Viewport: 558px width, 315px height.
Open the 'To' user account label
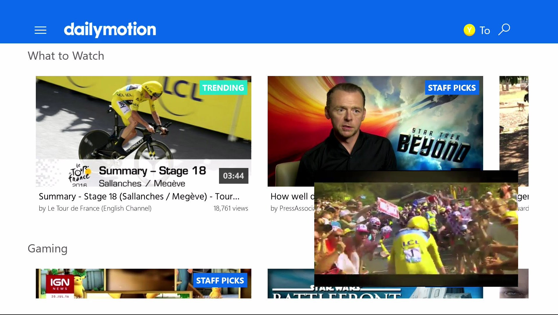point(485,30)
